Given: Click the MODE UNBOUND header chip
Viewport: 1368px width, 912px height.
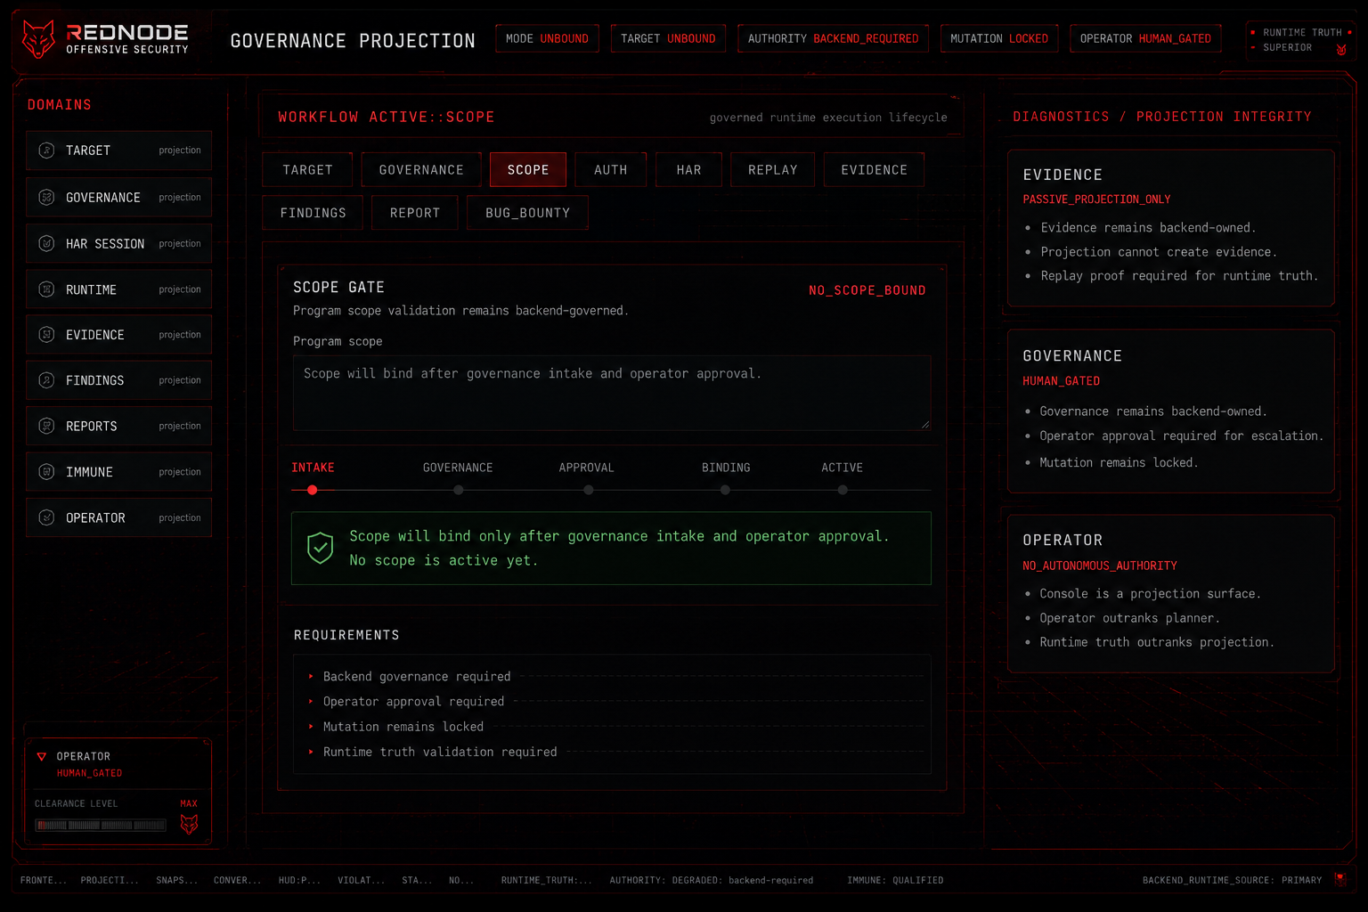Looking at the screenshot, I should pyautogui.click(x=547, y=39).
